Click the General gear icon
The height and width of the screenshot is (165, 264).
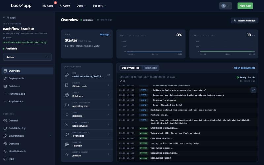click(5, 120)
